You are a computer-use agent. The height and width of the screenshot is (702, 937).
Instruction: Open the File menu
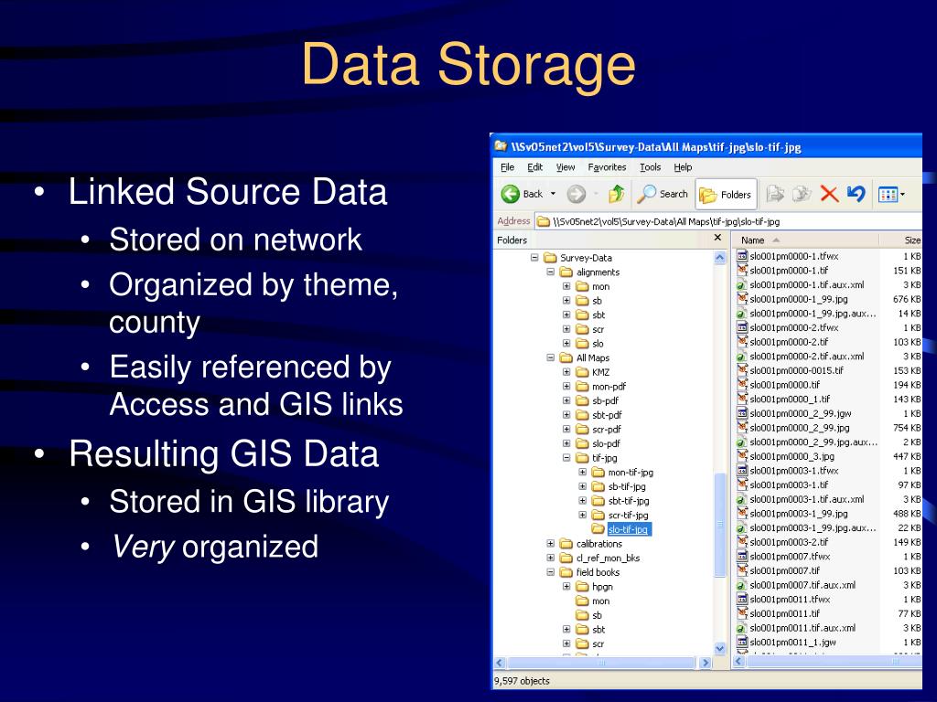[x=507, y=167]
